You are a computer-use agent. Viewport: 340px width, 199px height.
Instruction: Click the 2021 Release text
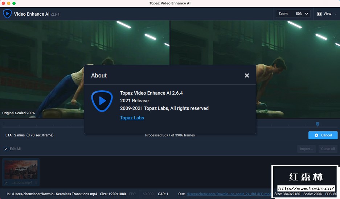[x=134, y=101]
